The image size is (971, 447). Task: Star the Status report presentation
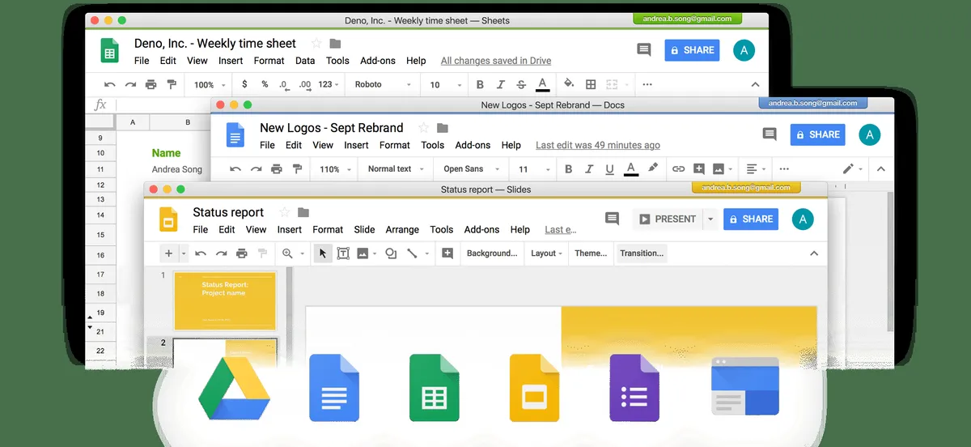point(284,212)
